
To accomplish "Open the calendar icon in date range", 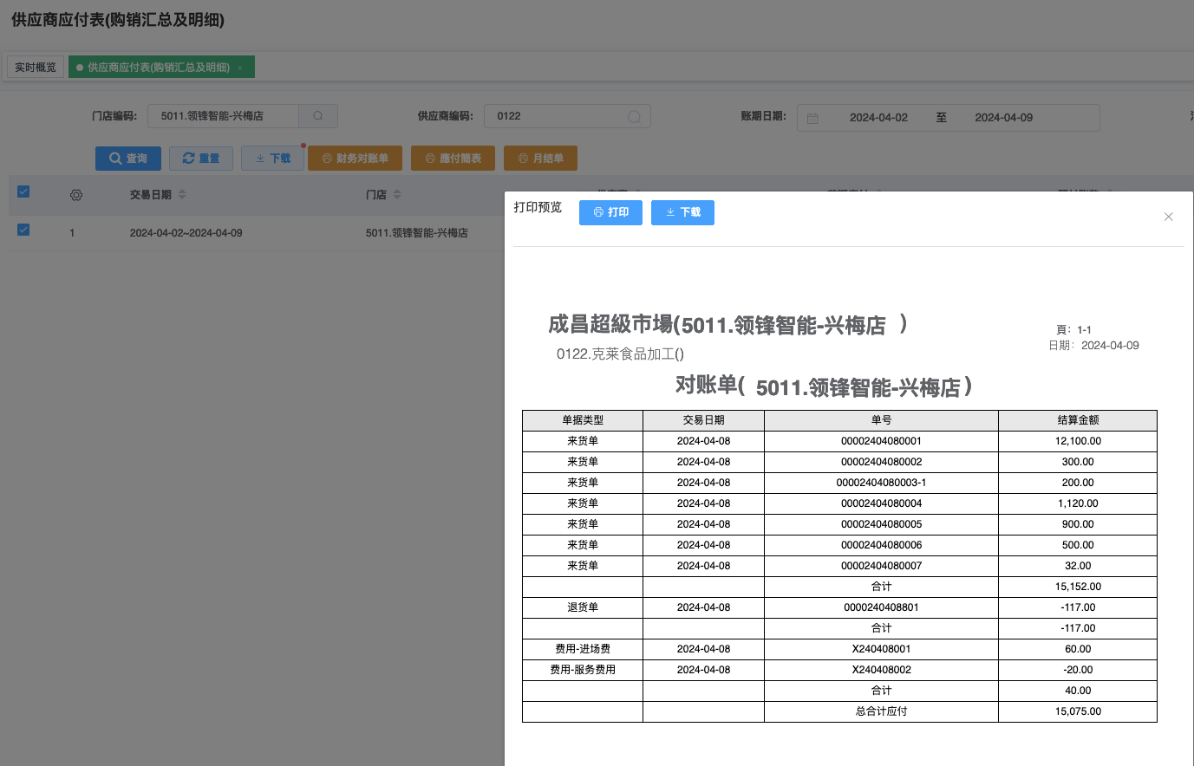I will point(812,118).
